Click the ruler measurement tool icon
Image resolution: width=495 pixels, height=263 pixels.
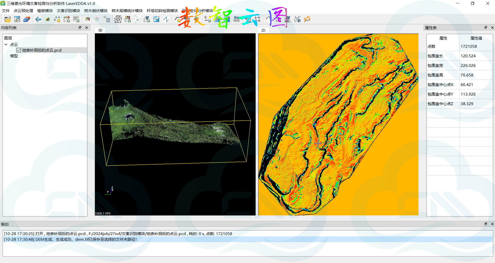pos(237,19)
